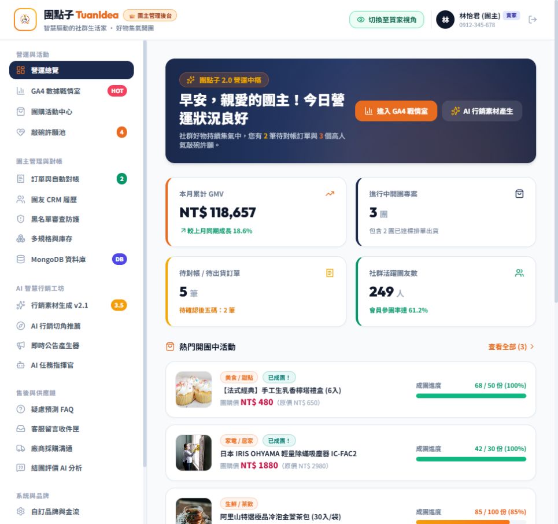
Task: Click the 客服留言收件匣 inbox icon
Action: (x=21, y=429)
